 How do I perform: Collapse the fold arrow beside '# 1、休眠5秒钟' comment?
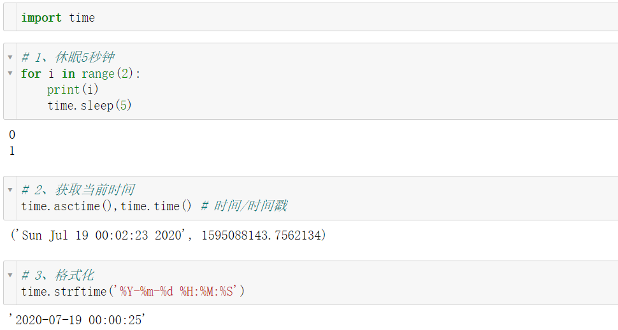(10, 57)
